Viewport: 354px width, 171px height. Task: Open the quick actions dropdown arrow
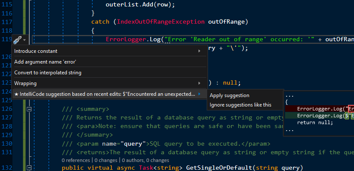25,40
